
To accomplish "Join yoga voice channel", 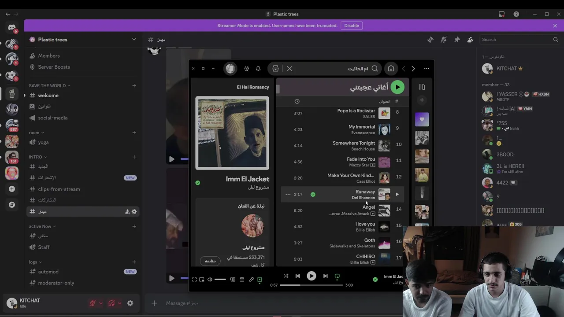I will point(83,142).
